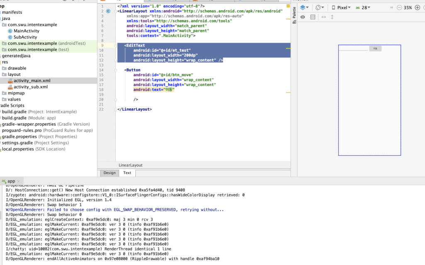The image size is (425, 265).
Task: Open the orientation for preview dropdown
Action: click(320, 7)
